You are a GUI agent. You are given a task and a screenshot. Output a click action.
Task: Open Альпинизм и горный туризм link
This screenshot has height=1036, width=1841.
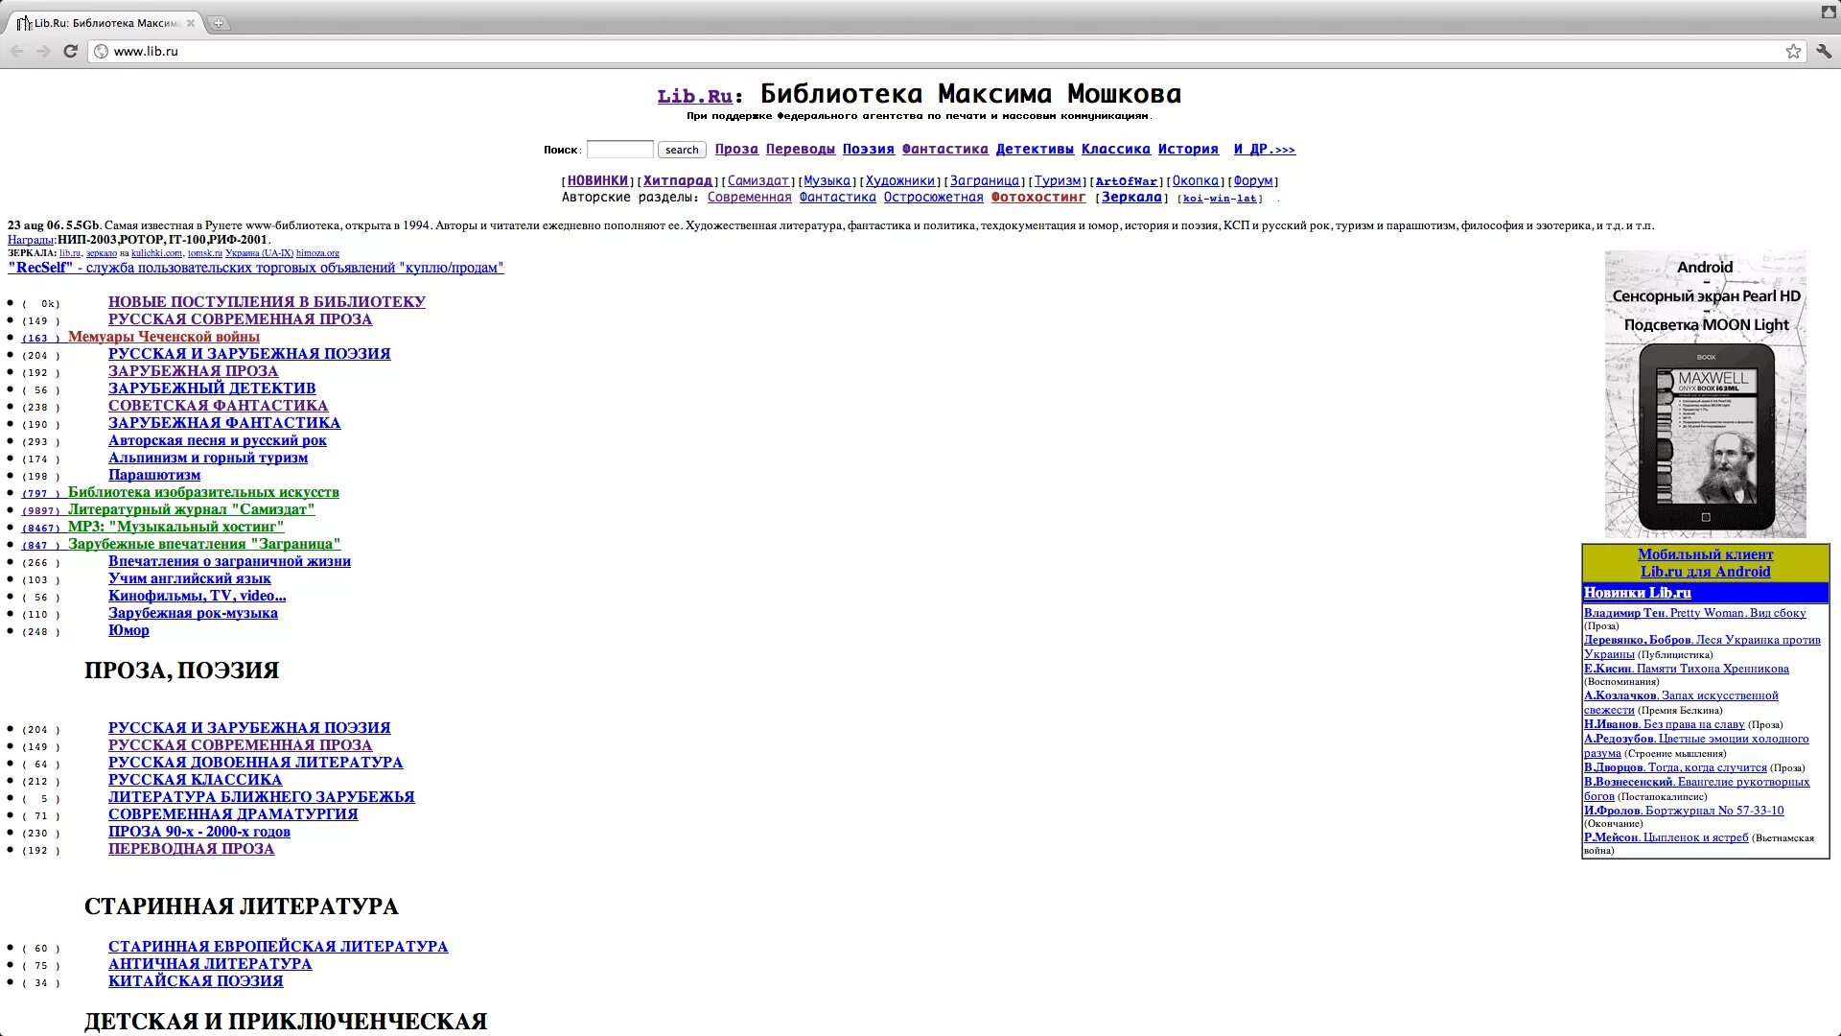[208, 458]
